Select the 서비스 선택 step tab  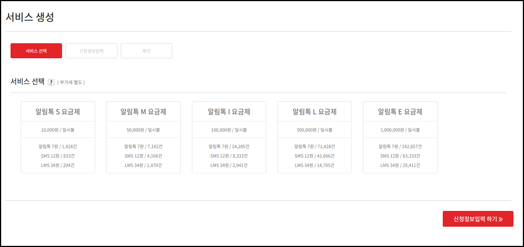(x=36, y=51)
